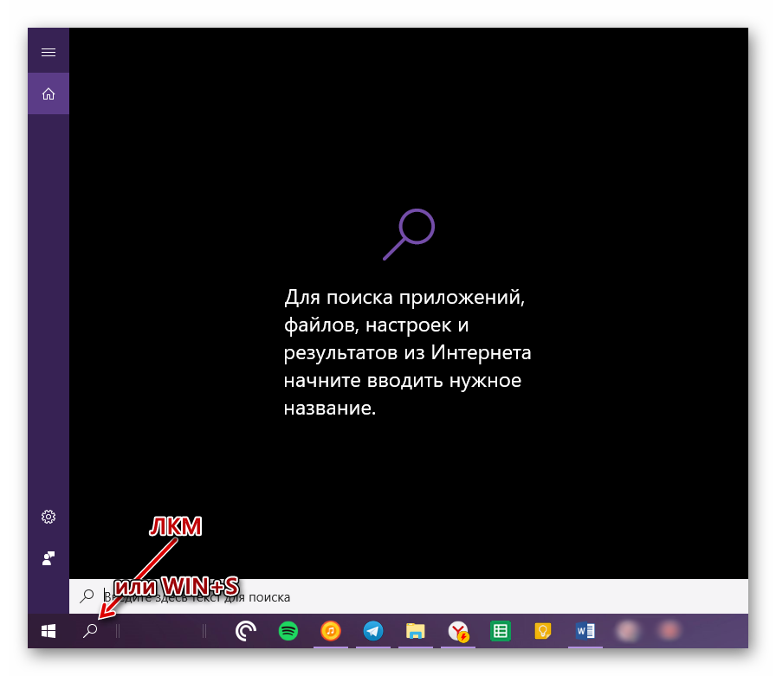This screenshot has height=676, width=776.
Task: Focus the search text input field
Action: point(416,596)
